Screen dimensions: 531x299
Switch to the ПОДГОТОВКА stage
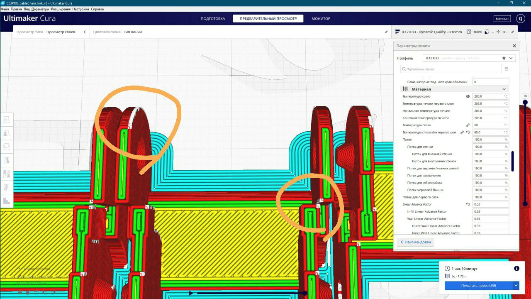point(213,19)
